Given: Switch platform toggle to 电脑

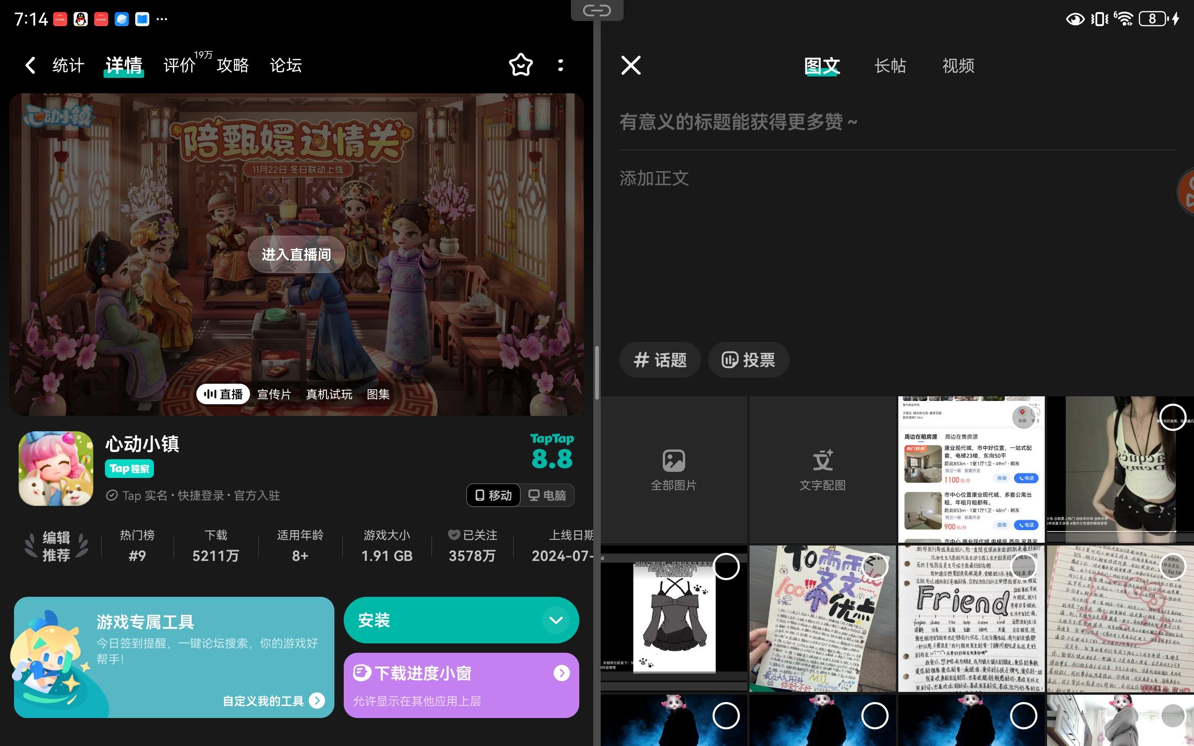Looking at the screenshot, I should click(x=547, y=495).
